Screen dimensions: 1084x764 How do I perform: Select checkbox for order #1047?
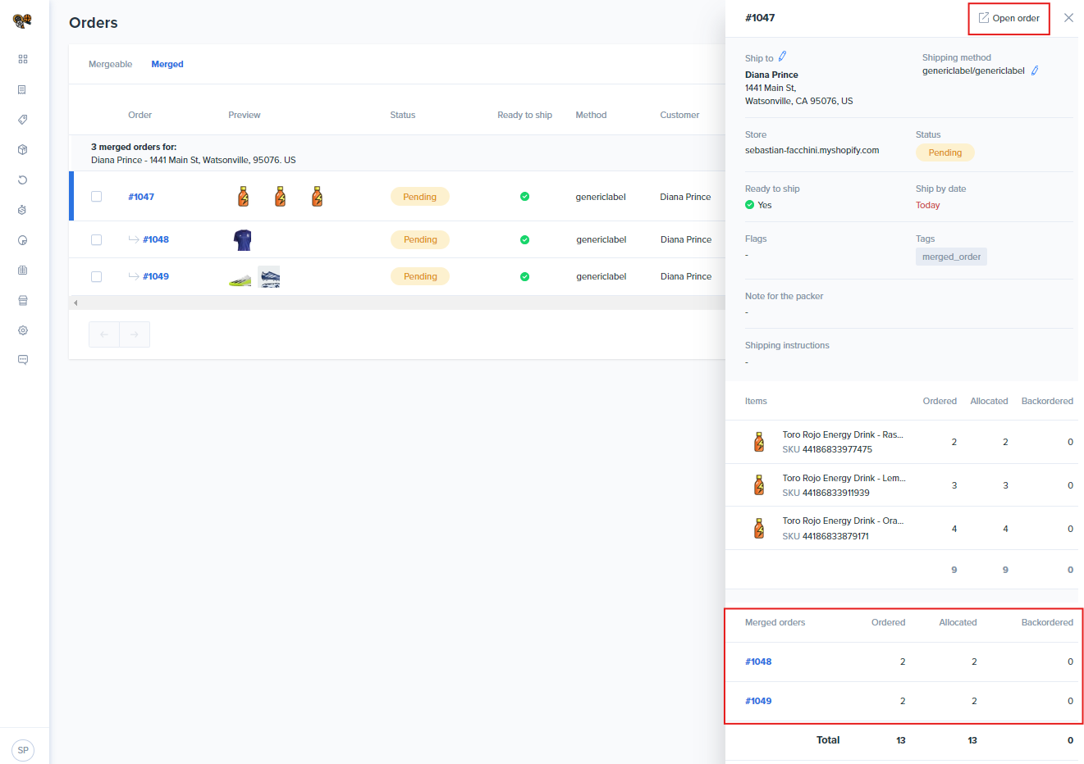click(97, 197)
